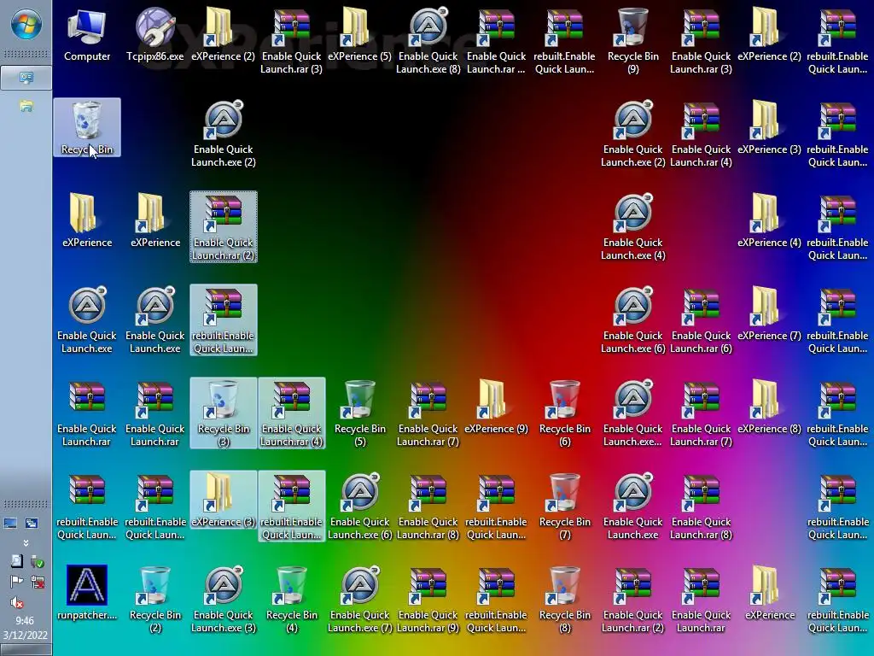The width and height of the screenshot is (874, 656).
Task: Click the highlighted Recycle Bin without a number
Action: point(87,128)
